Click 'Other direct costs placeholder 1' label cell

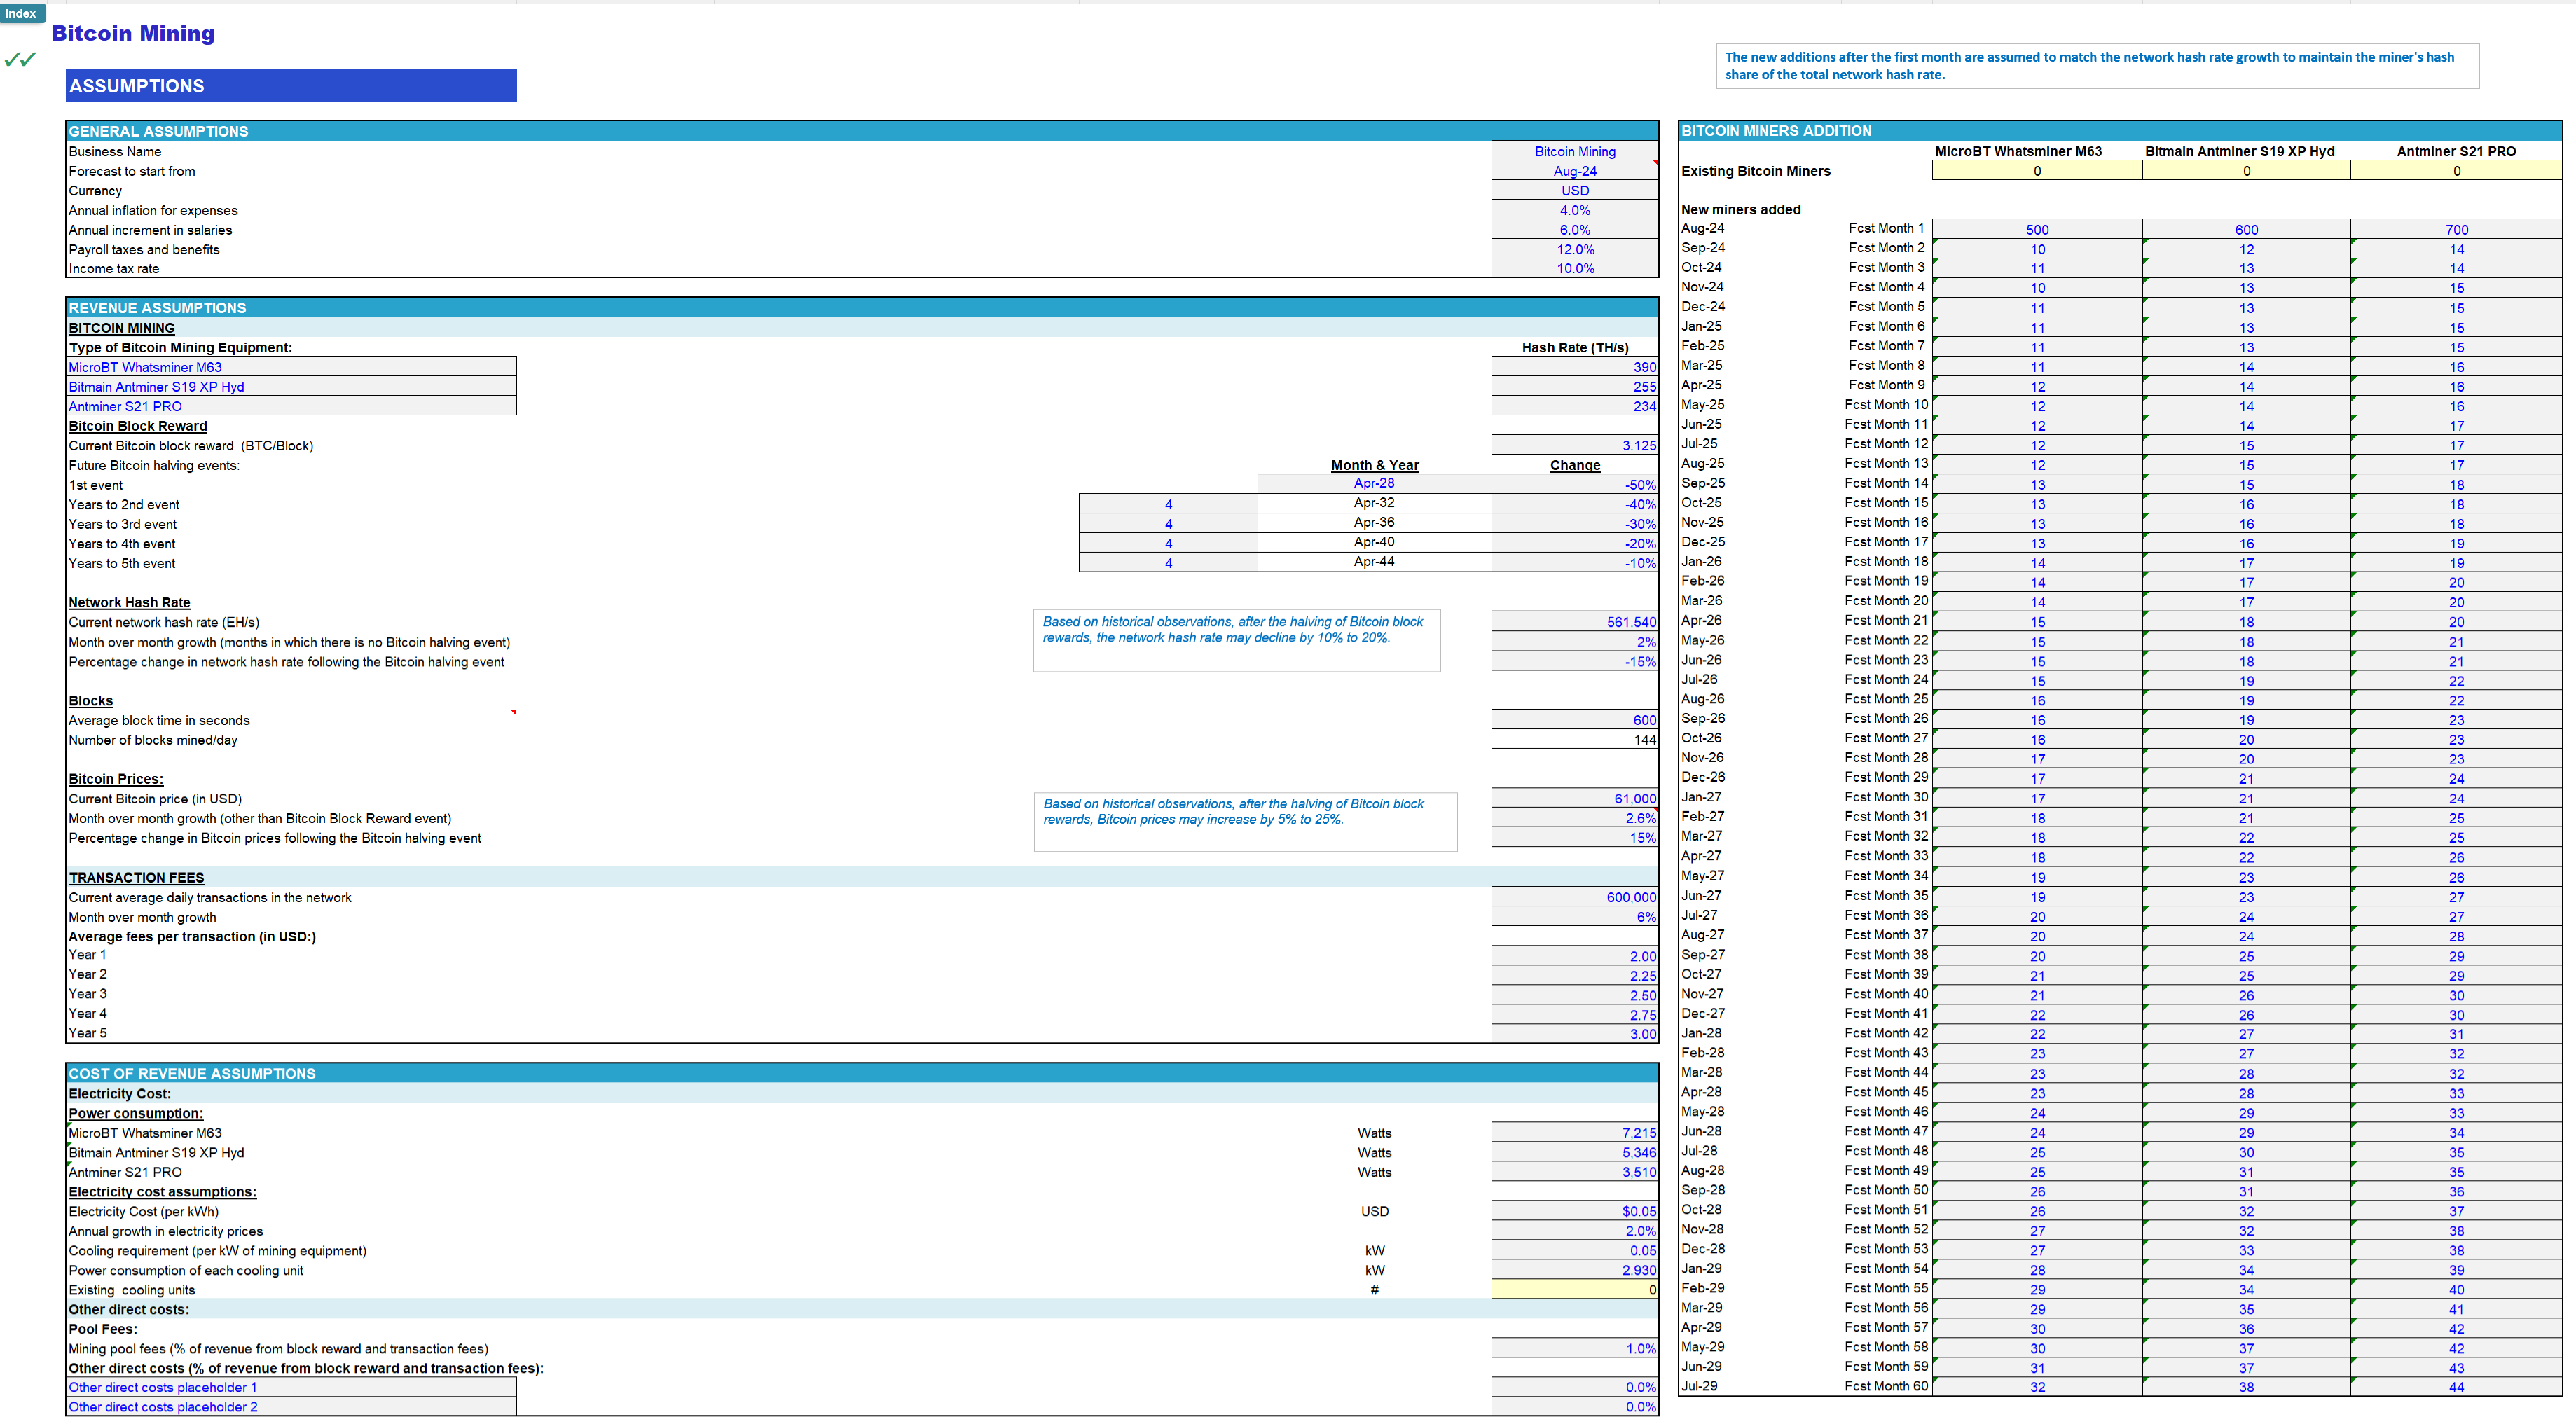pyautogui.click(x=291, y=1387)
